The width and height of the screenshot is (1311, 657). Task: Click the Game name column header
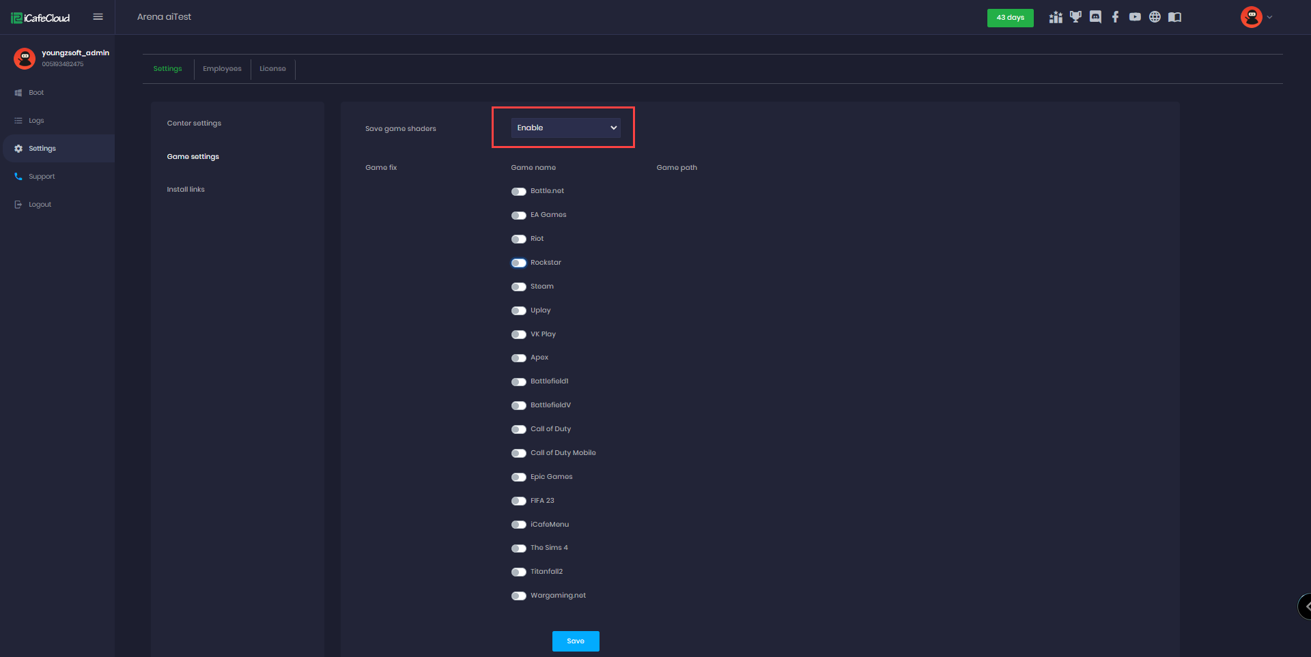tap(533, 168)
